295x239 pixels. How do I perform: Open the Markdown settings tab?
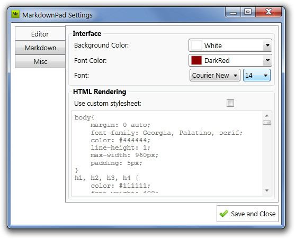tap(40, 48)
